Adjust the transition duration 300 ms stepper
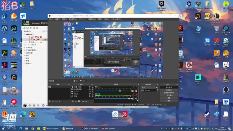The width and height of the screenshot is (233, 131). 157,90
